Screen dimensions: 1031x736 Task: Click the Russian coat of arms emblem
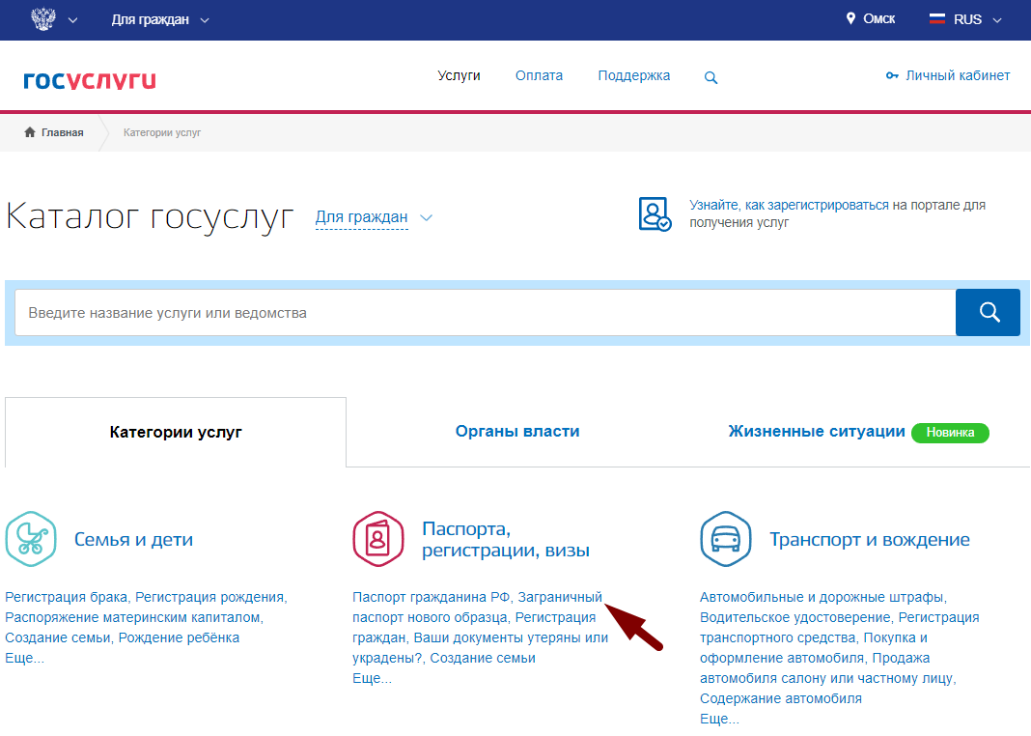(x=43, y=18)
